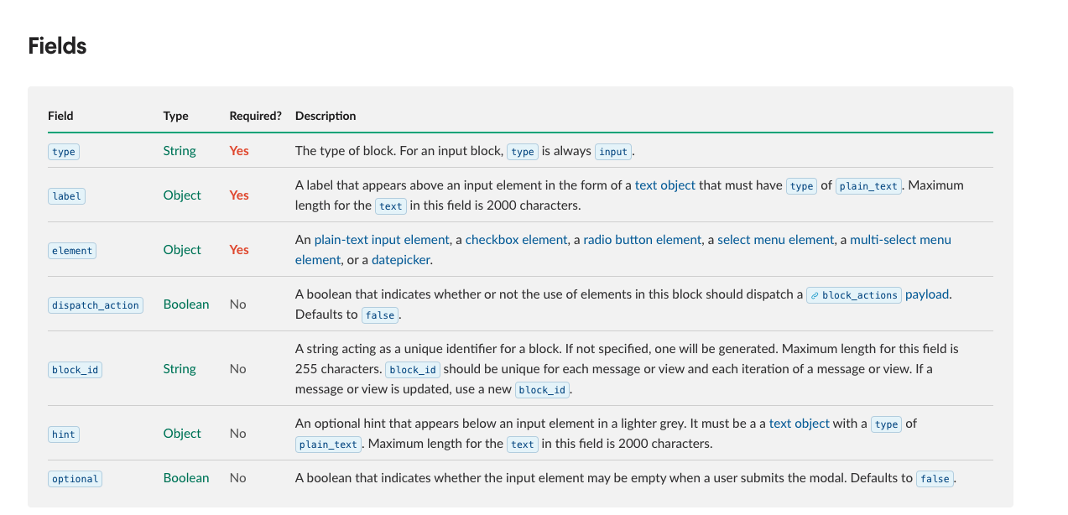Screen dimensions: 1068x515
Task: Click the Required? column header
Action: pos(255,116)
